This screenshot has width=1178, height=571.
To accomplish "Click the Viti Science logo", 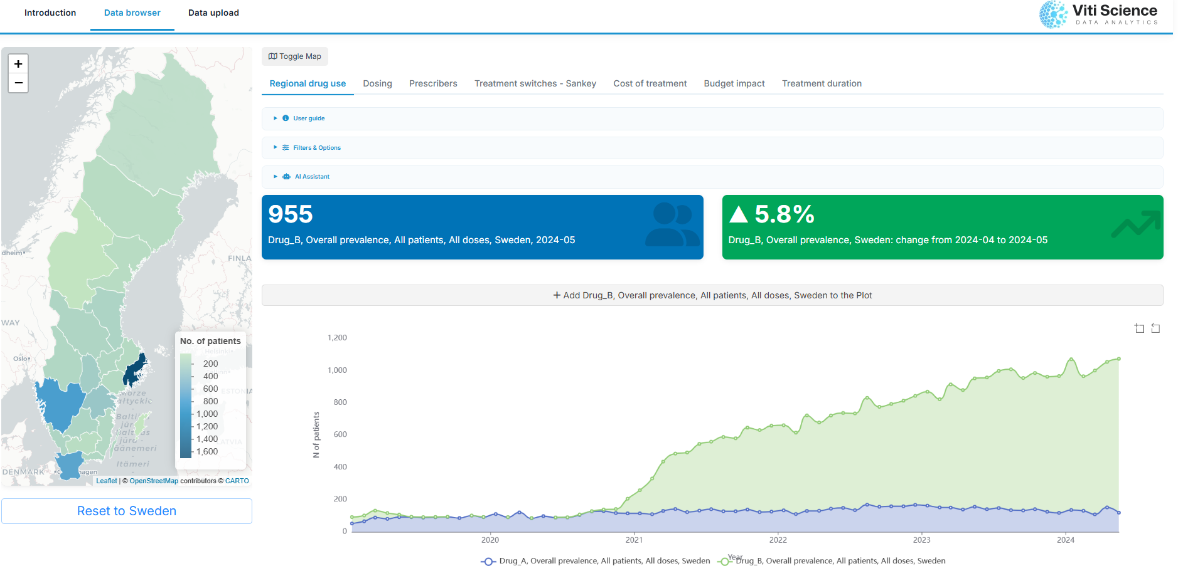I will coord(1098,14).
